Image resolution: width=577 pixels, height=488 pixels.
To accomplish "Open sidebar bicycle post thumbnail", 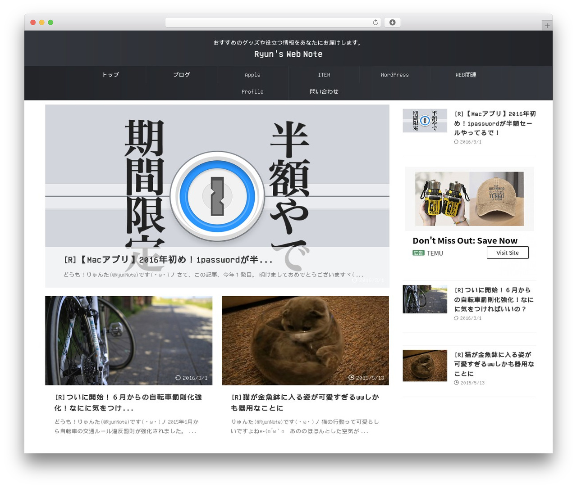I will [x=425, y=299].
